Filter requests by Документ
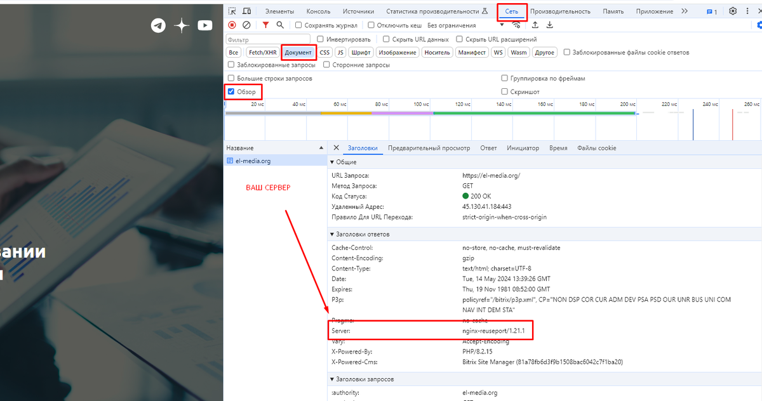The width and height of the screenshot is (762, 401). (x=298, y=53)
